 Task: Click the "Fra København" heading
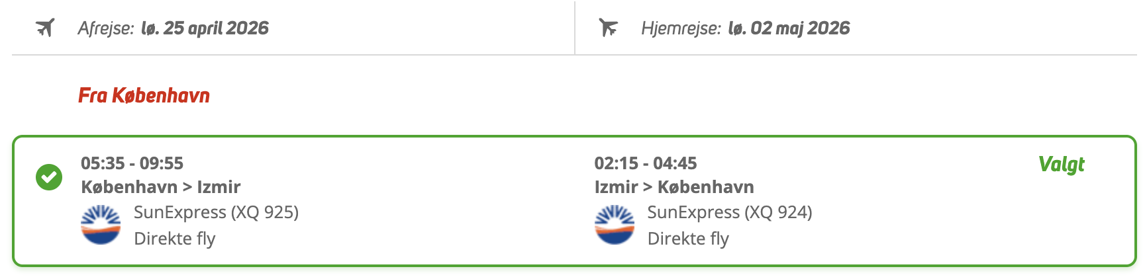click(x=144, y=95)
